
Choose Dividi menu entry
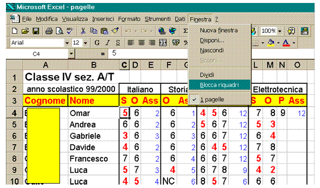coord(219,75)
